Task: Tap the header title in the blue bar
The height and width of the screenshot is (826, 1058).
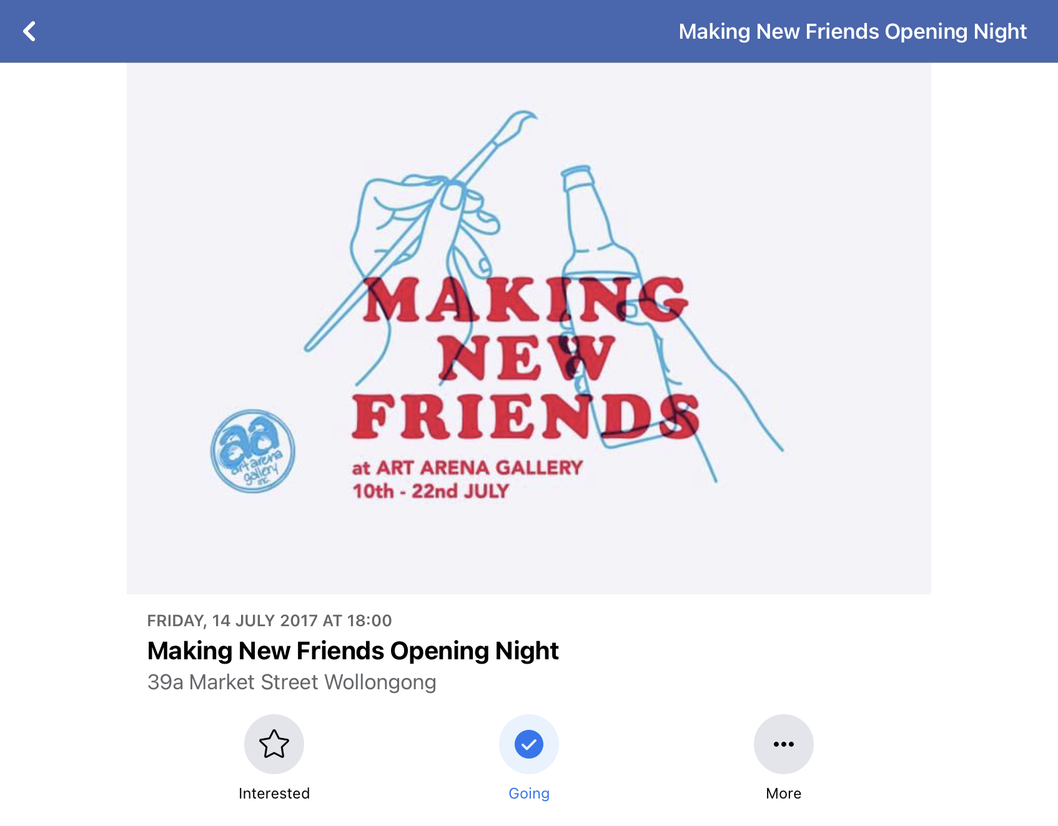Action: pos(853,31)
